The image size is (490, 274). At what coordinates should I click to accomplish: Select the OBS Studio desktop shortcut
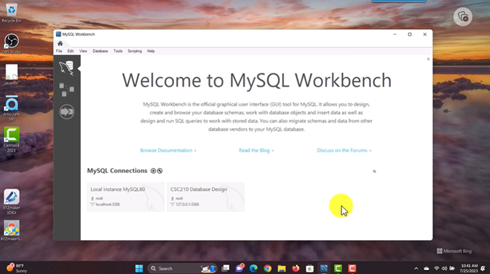click(12, 44)
